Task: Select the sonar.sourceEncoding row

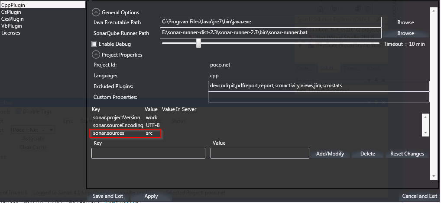Action: 126,125
